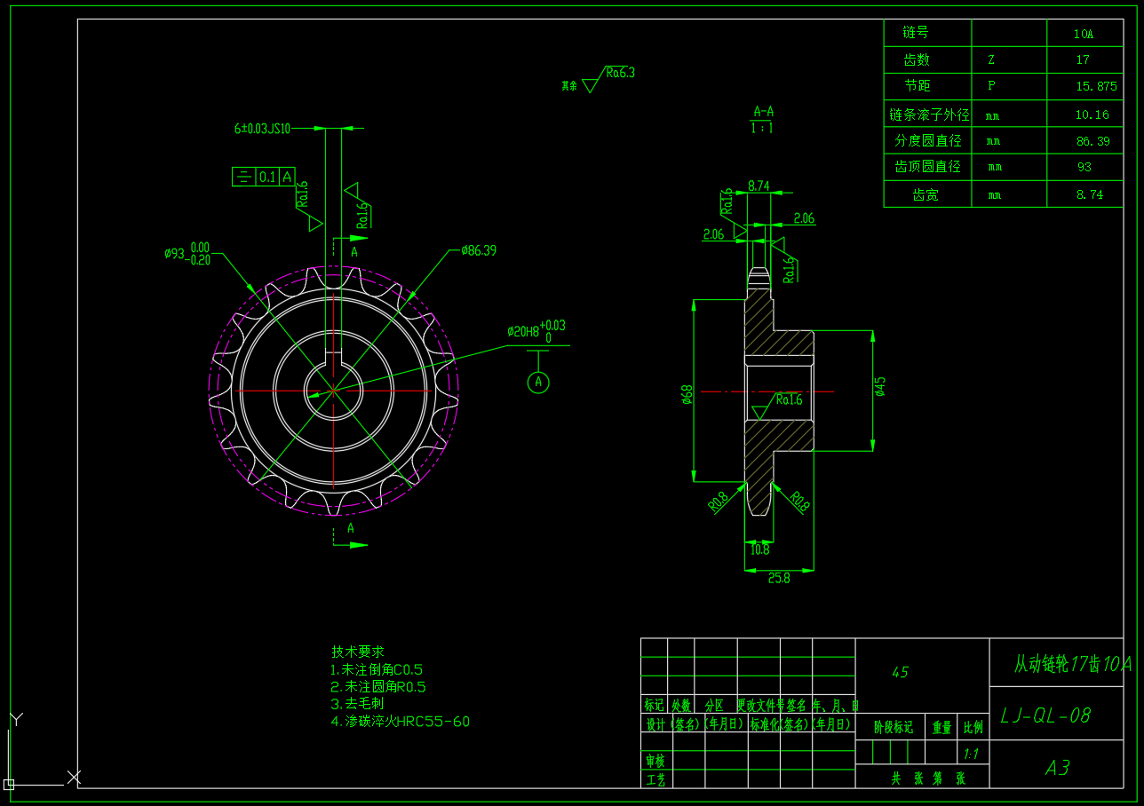Select the datum A circle symbol
Viewport: 1144px width, 806px height.
538,382
